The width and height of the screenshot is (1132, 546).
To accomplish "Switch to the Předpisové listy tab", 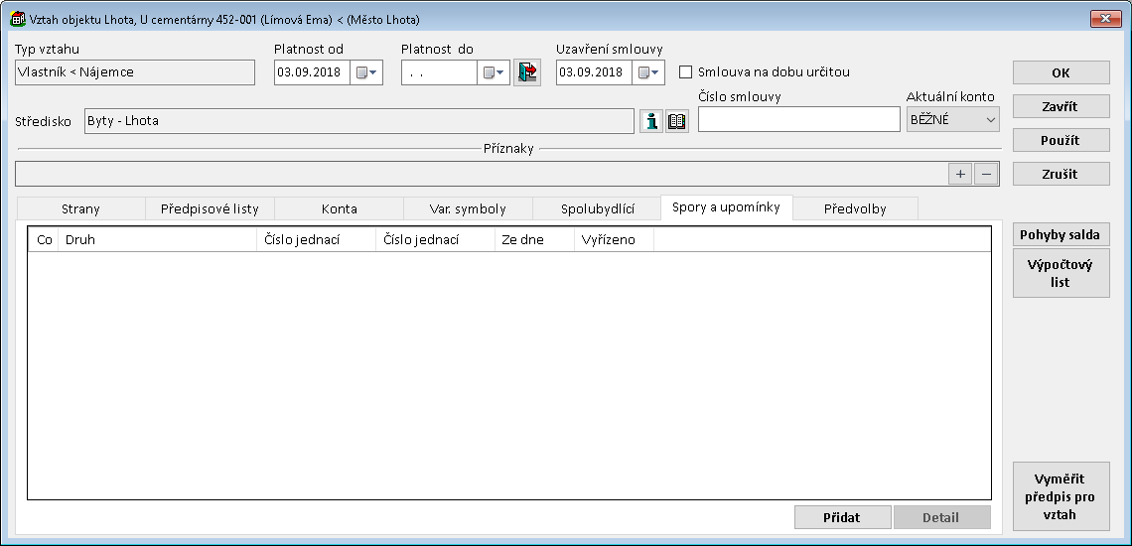I will coord(210,208).
